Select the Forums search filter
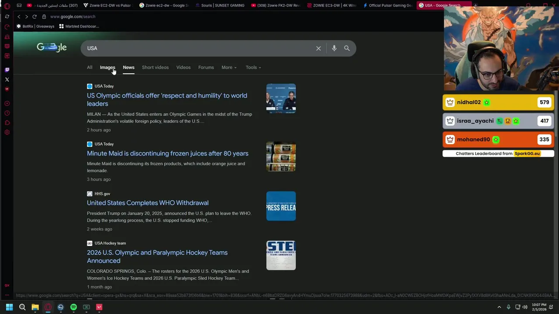 [x=206, y=68]
